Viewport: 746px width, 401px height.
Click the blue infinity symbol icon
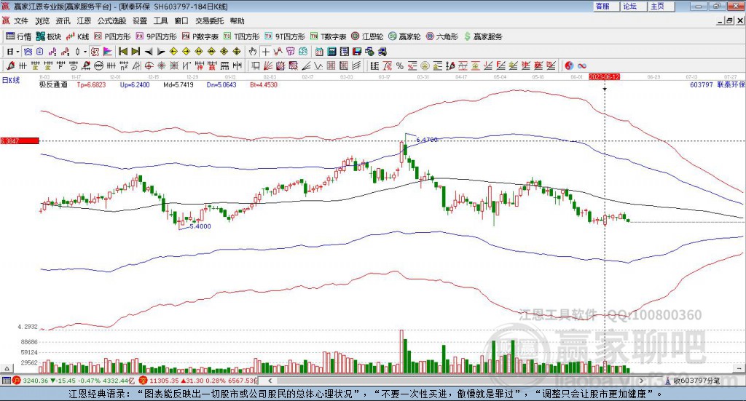point(582,65)
